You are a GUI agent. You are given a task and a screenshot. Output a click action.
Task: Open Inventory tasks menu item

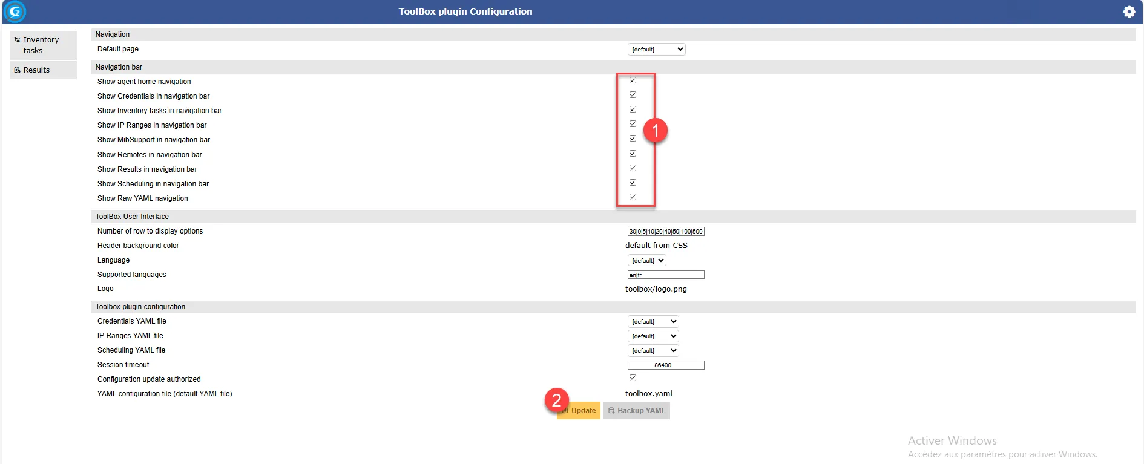click(x=41, y=45)
